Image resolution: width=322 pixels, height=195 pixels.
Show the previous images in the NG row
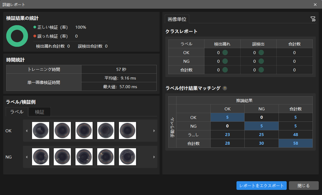(x=27, y=157)
